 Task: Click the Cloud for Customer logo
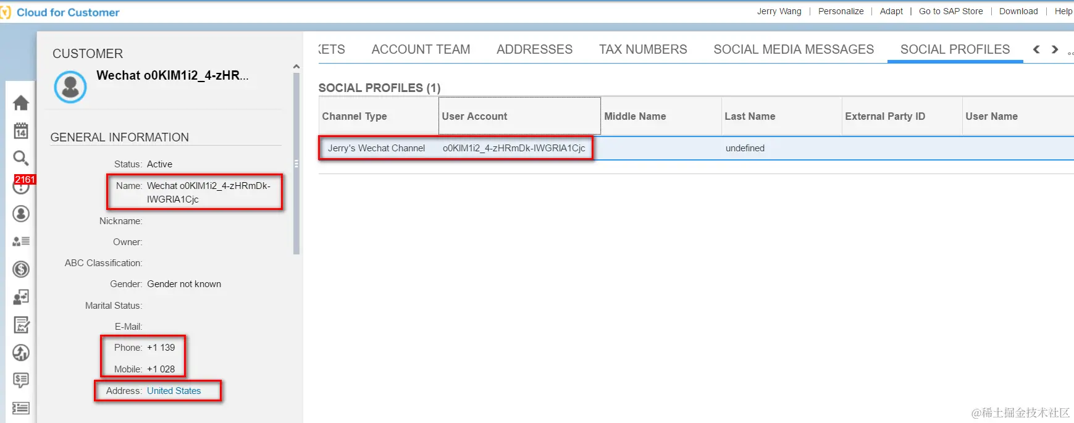click(60, 12)
